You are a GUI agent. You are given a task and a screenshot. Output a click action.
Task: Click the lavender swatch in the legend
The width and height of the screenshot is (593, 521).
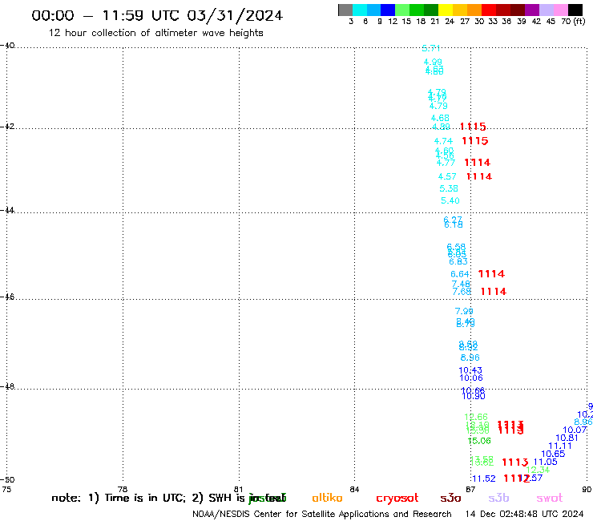(x=546, y=10)
